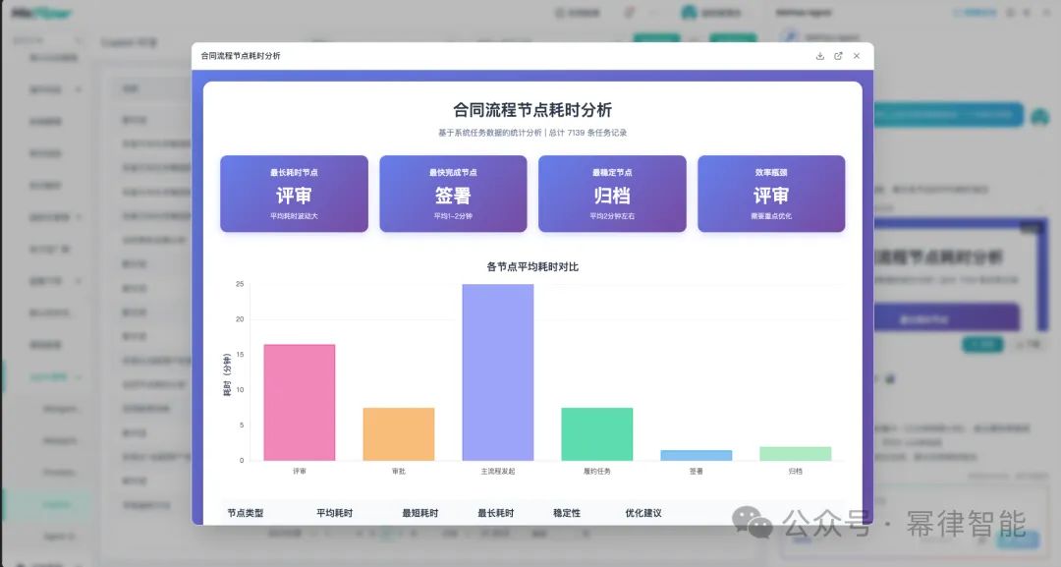1061x567 pixels.
Task: Select the blue 签署 bar in chart
Action: 697,455
